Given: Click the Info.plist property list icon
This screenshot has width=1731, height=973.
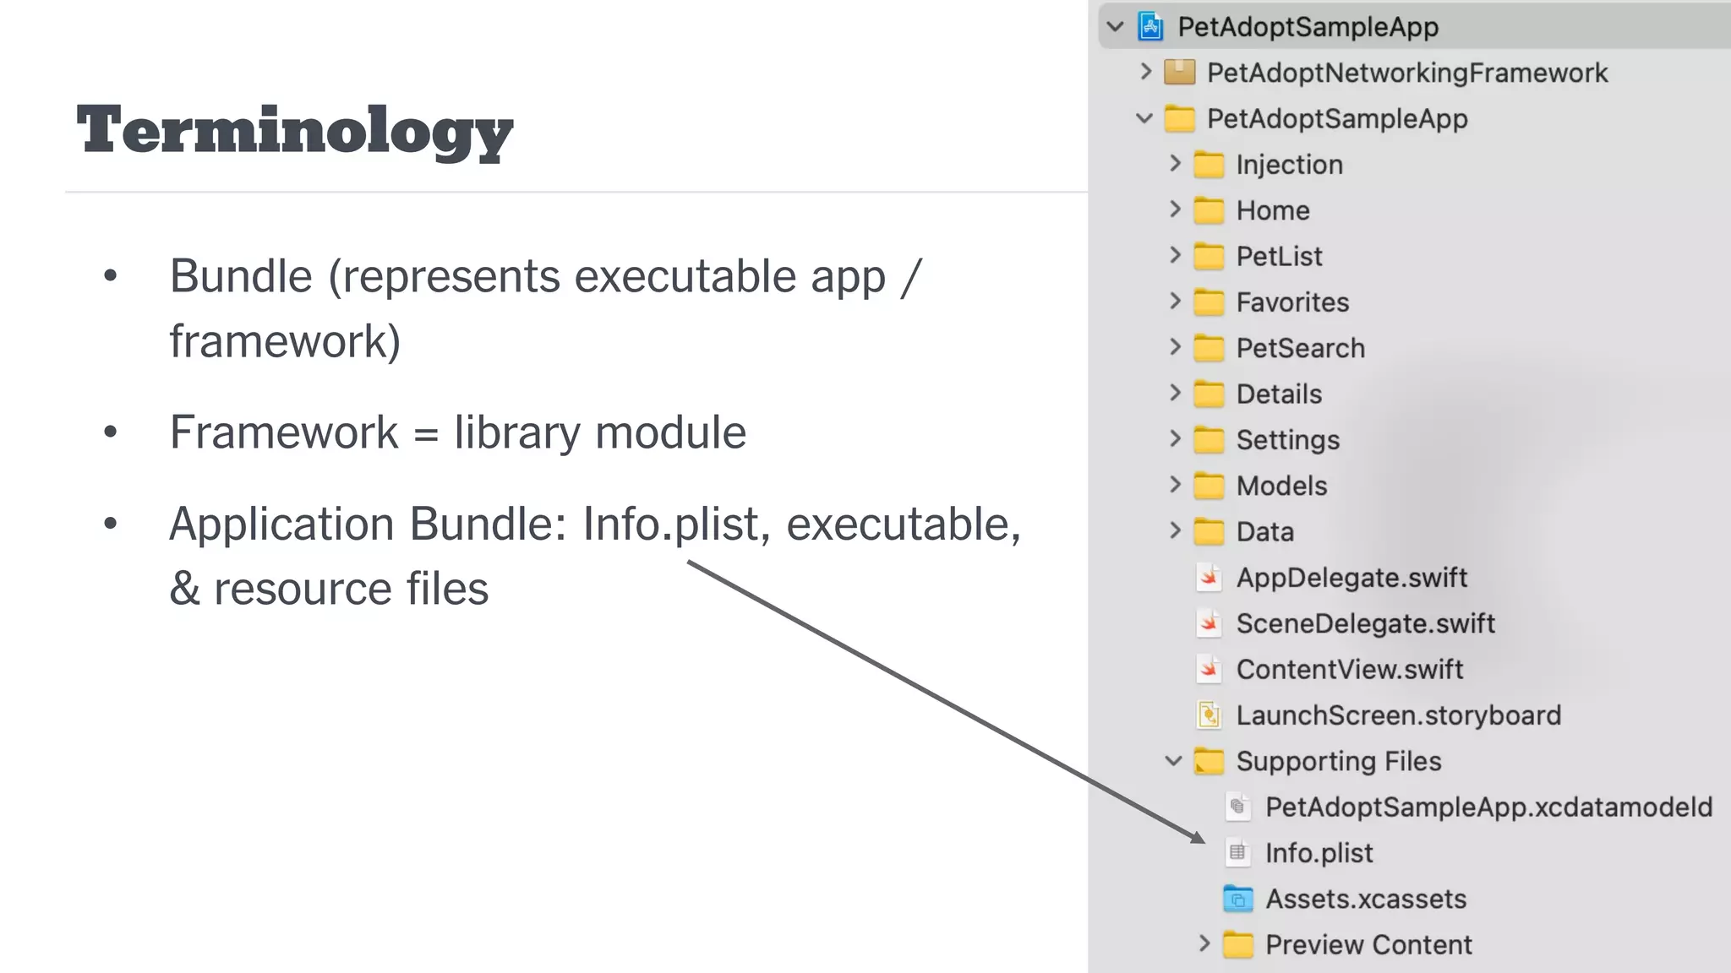Looking at the screenshot, I should [x=1238, y=853].
